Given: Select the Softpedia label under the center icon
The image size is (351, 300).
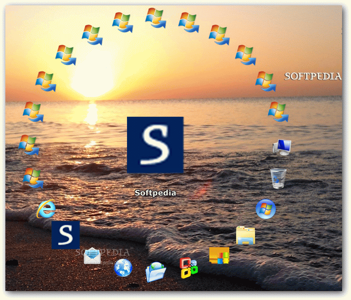Looking at the screenshot, I should [155, 193].
